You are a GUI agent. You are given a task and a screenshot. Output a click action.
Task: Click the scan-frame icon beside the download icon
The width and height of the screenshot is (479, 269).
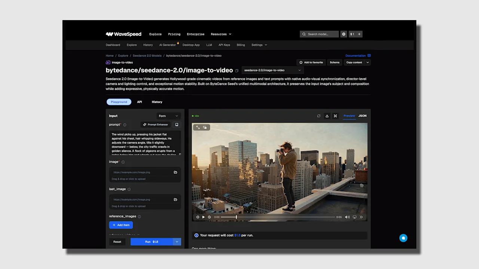335,116
